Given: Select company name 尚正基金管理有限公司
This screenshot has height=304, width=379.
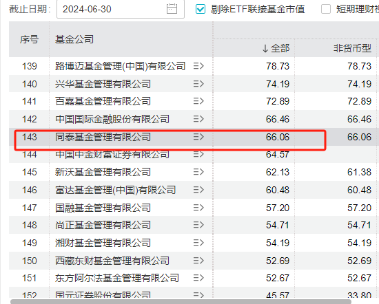Looking at the screenshot, I should [103, 225].
